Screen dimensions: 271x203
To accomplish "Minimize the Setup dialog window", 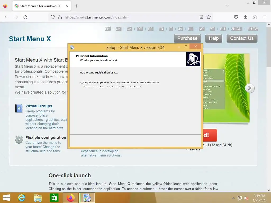I will pos(179,47).
